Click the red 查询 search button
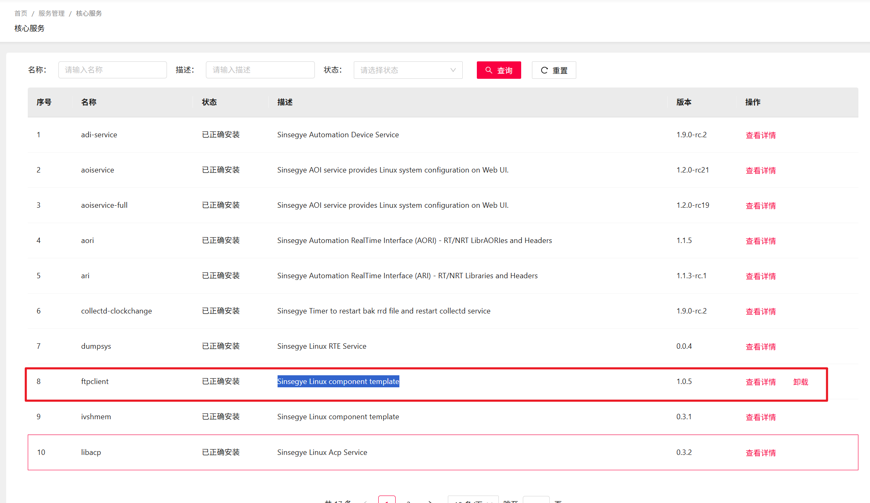The image size is (870, 503). click(x=499, y=70)
